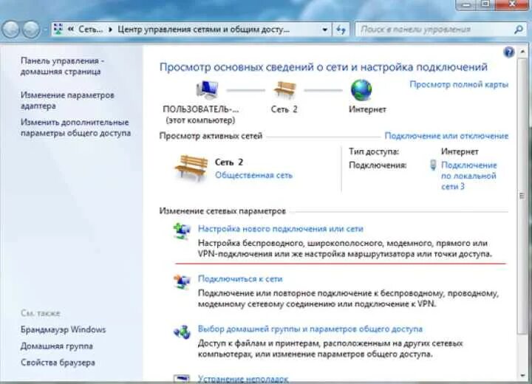Open the address bar history dropdown arrow
The image size is (532, 384).
click(x=324, y=30)
